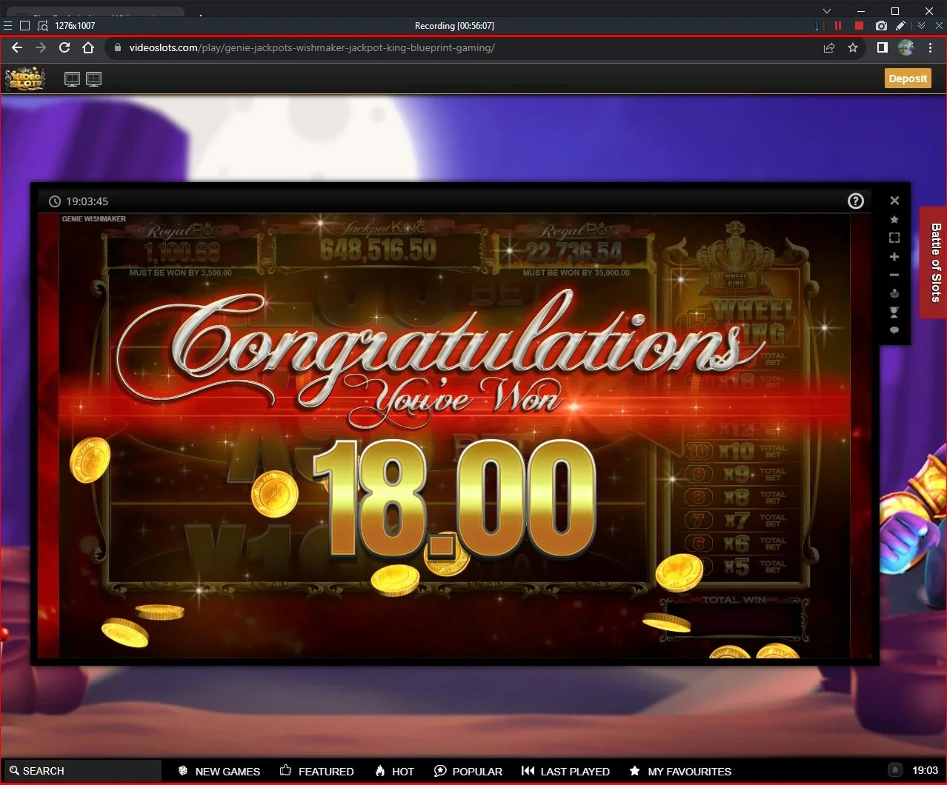Open POPULAR games category
The image size is (947, 785).
468,771
